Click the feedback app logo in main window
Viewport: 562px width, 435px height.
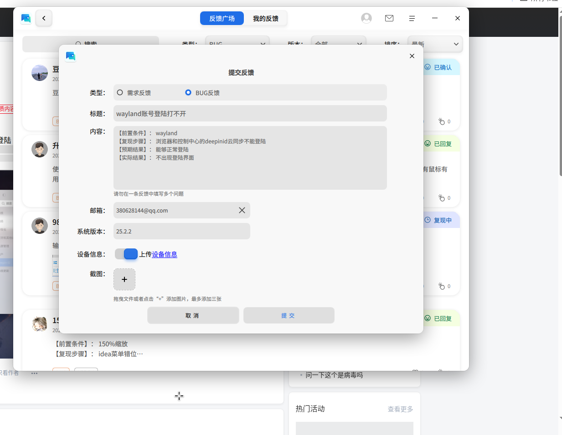pos(26,18)
